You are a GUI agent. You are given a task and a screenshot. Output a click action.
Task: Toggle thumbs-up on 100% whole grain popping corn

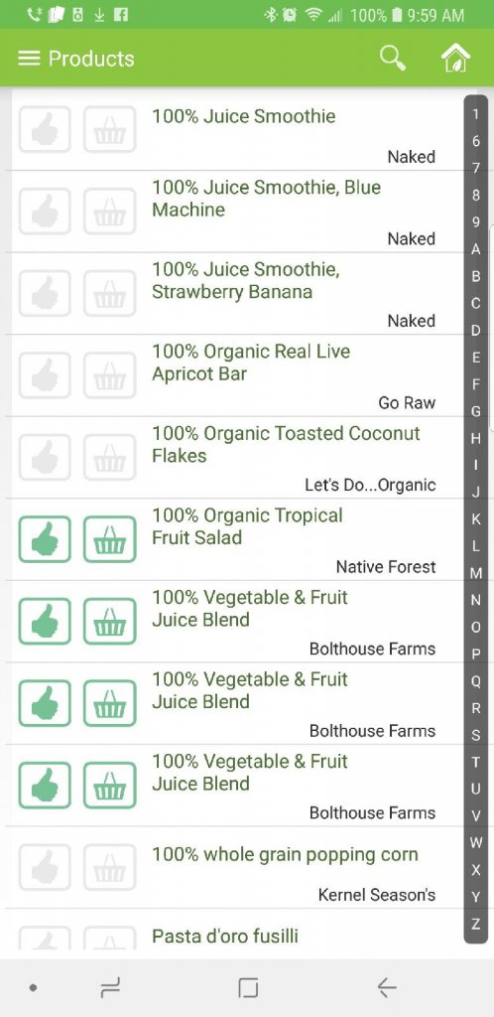coord(45,867)
